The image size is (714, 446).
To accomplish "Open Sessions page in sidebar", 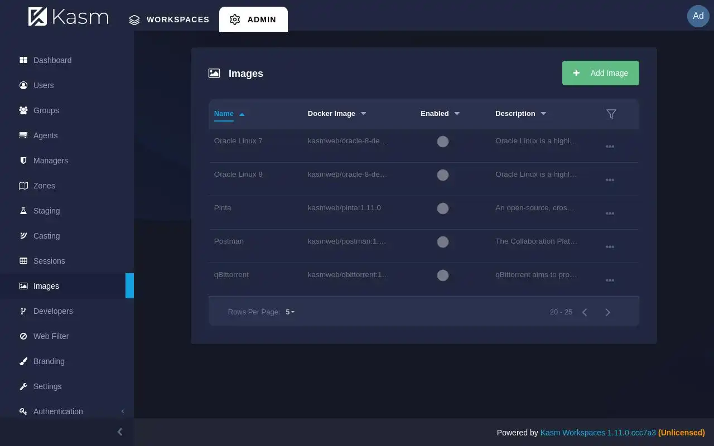I will (49, 261).
